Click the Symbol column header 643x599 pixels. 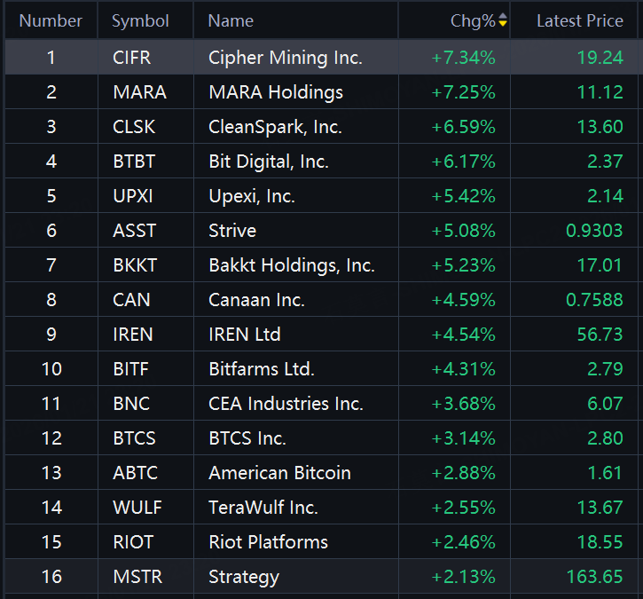140,20
